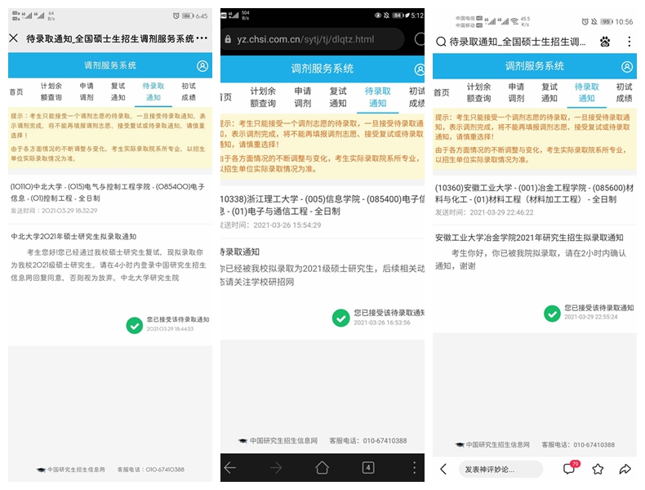Click the home icon in the black navigation bar

[x=322, y=468]
